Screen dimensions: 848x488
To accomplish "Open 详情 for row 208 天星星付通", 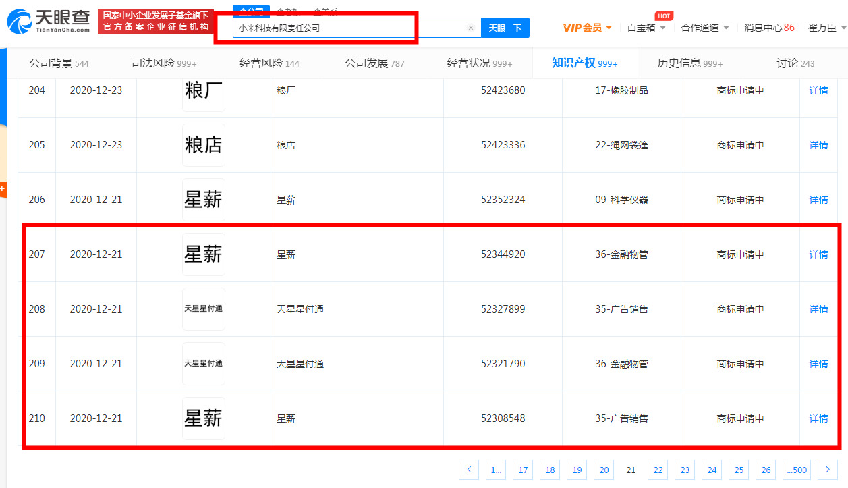I will coord(818,309).
